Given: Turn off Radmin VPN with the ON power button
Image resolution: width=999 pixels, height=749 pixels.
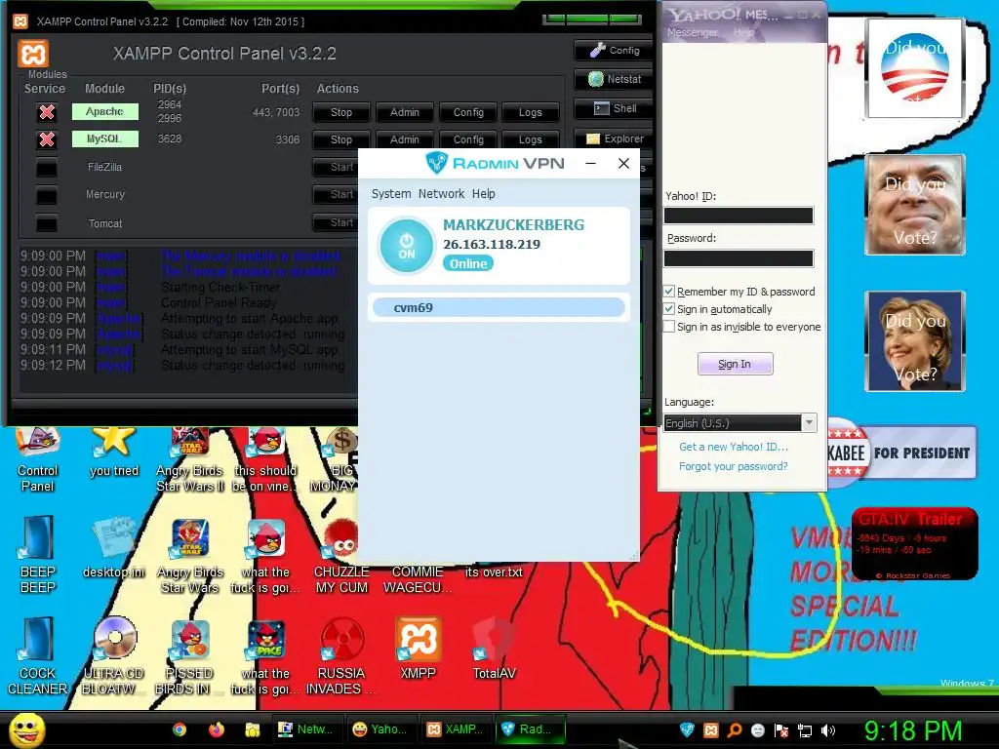Looking at the screenshot, I should click(x=406, y=245).
